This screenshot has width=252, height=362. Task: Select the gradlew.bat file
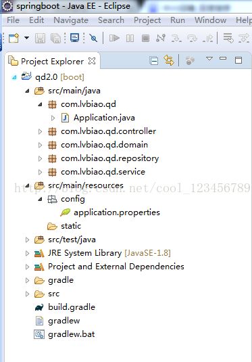tap(71, 334)
